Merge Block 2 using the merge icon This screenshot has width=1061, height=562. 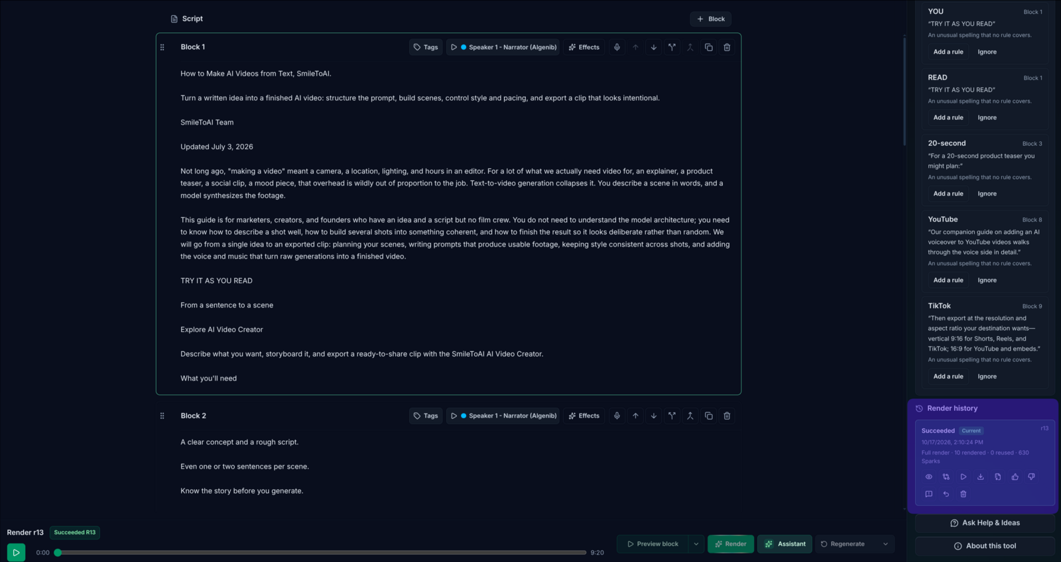click(x=690, y=416)
